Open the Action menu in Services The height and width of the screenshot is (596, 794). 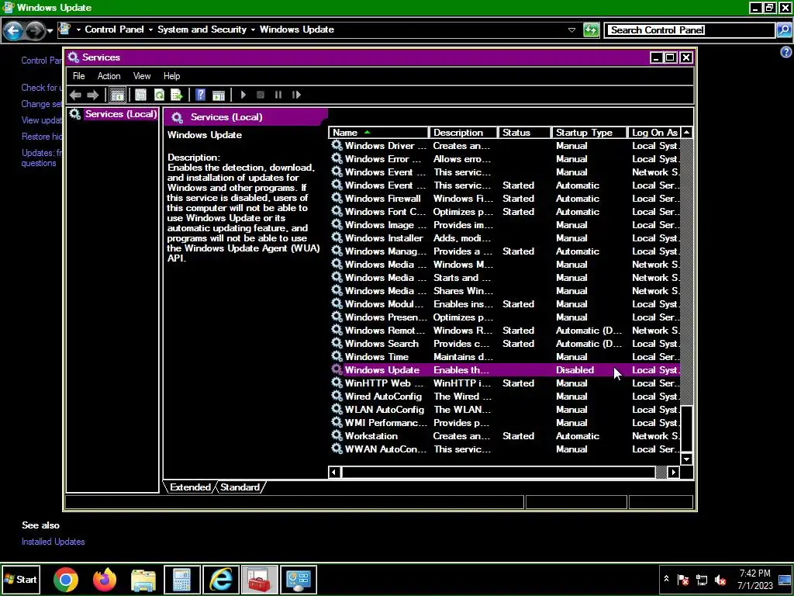click(x=109, y=76)
